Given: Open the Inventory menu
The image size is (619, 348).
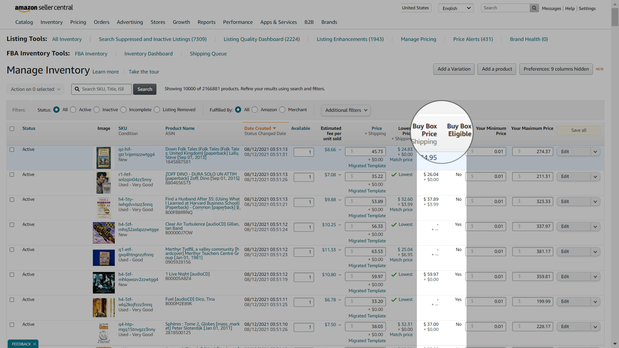Looking at the screenshot, I should pyautogui.click(x=52, y=22).
